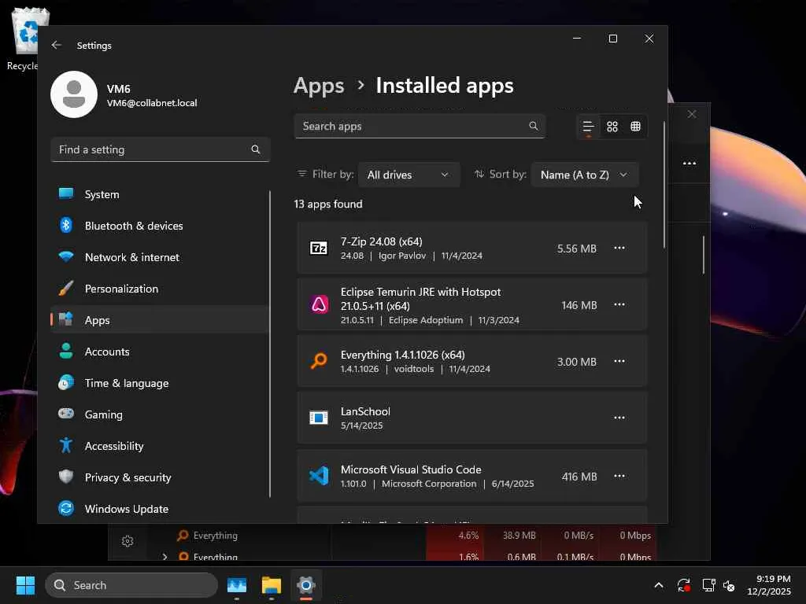
Task: Open options menu for Eclipse Temurin JRE
Action: (619, 304)
